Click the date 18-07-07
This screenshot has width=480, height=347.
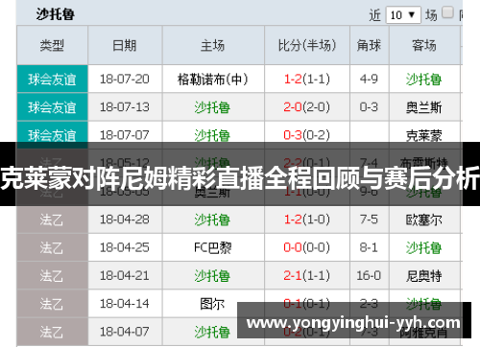(125, 135)
